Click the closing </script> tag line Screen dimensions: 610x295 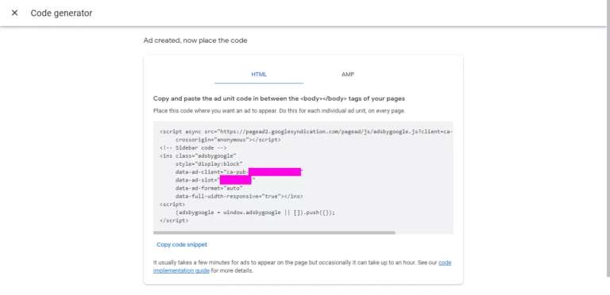[x=174, y=220]
